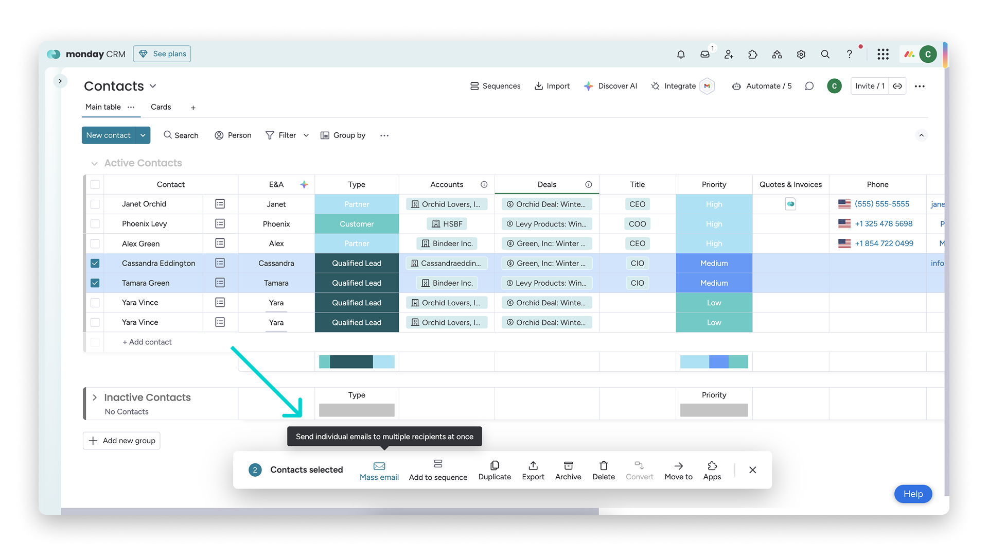The height and width of the screenshot is (556, 988).
Task: Click the AI sparkle icon in E&A column
Action: (x=304, y=184)
